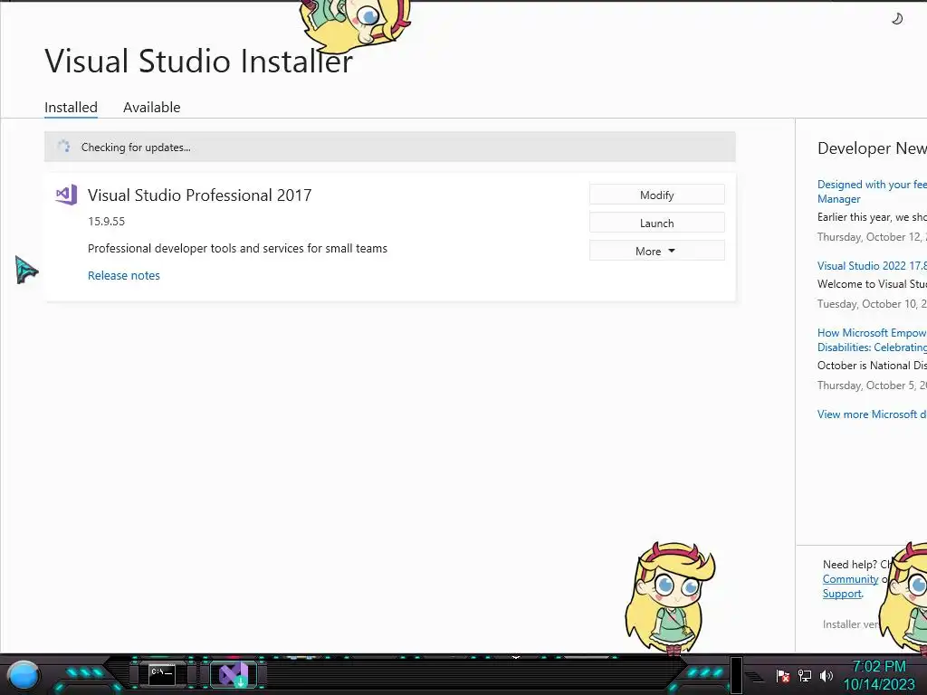This screenshot has height=695, width=927.
Task: Open the Support link
Action: pos(842,594)
